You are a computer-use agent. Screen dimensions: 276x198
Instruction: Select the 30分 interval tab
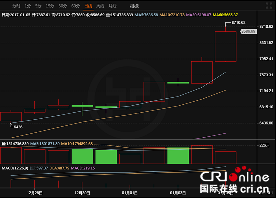tap(63, 6)
